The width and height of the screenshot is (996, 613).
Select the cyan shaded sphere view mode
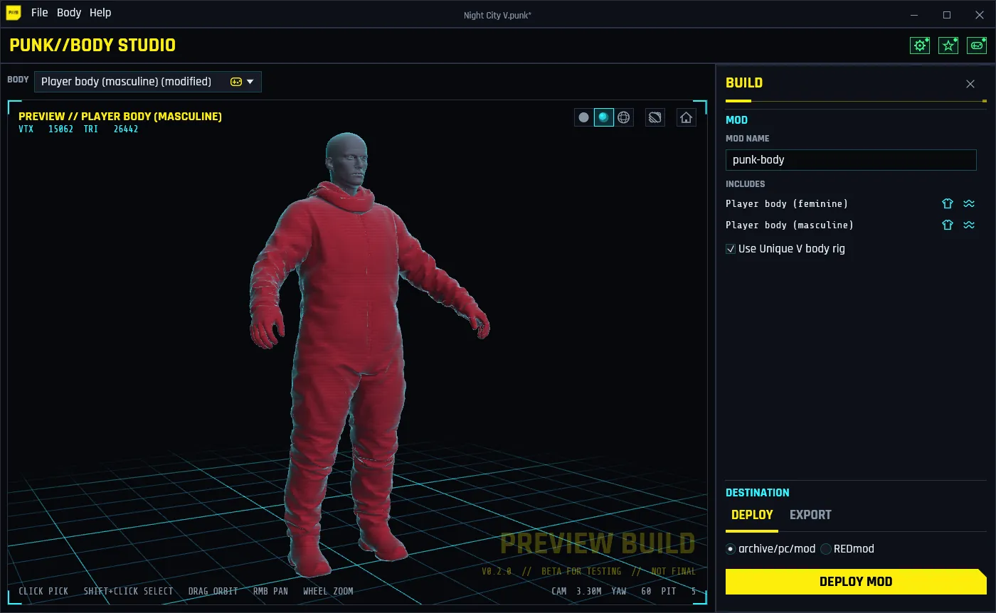click(x=604, y=117)
